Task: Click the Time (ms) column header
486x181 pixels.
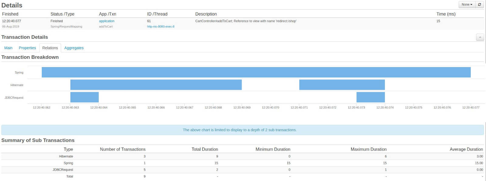Action: 446,14
